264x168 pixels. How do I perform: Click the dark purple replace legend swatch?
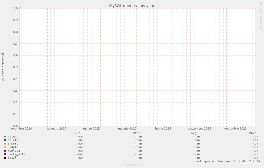tap(5, 151)
